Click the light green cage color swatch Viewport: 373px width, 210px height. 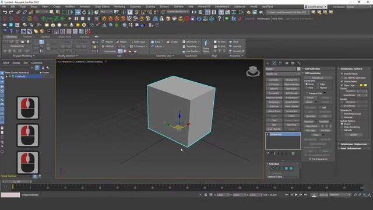point(365,85)
